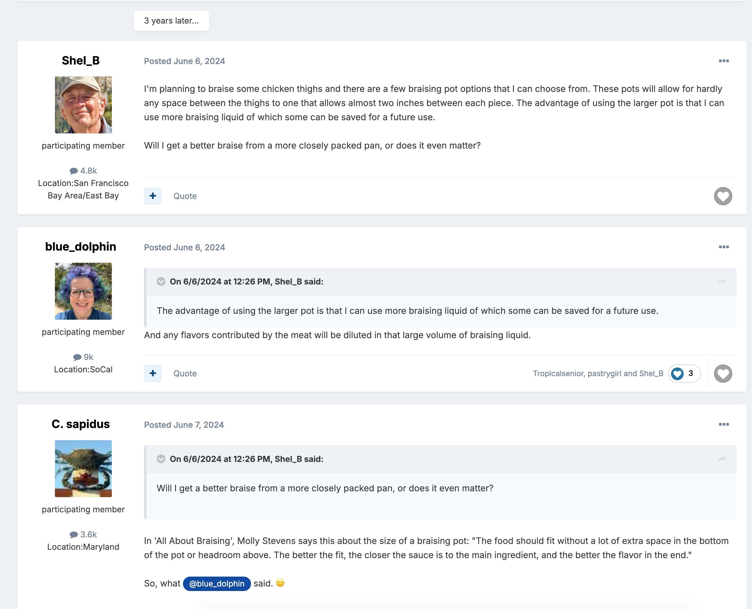Viewport: 752px width, 609px height.
Task: Open options menu on C. sapidus's post
Action: pos(724,424)
